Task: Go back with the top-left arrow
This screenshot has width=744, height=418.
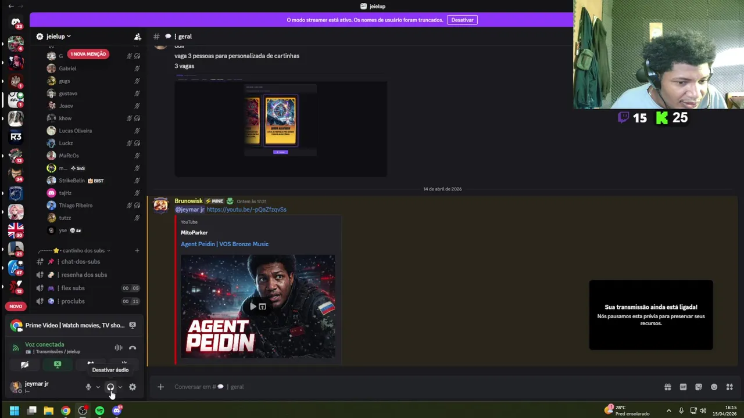Action: click(10, 6)
